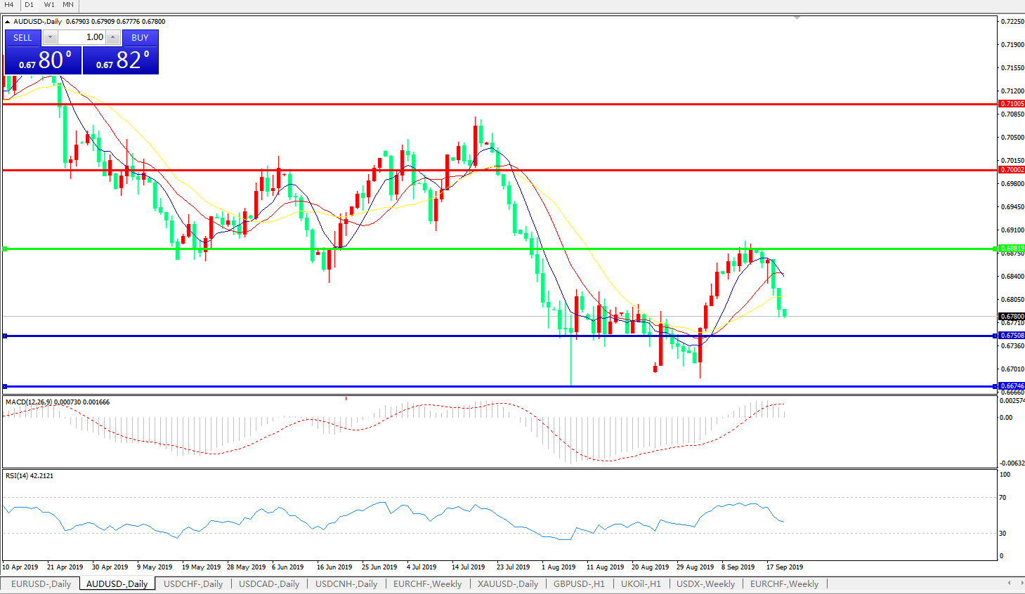Switch to the XAUUSD-,Daily tab
1025x594 pixels.
pos(507,583)
